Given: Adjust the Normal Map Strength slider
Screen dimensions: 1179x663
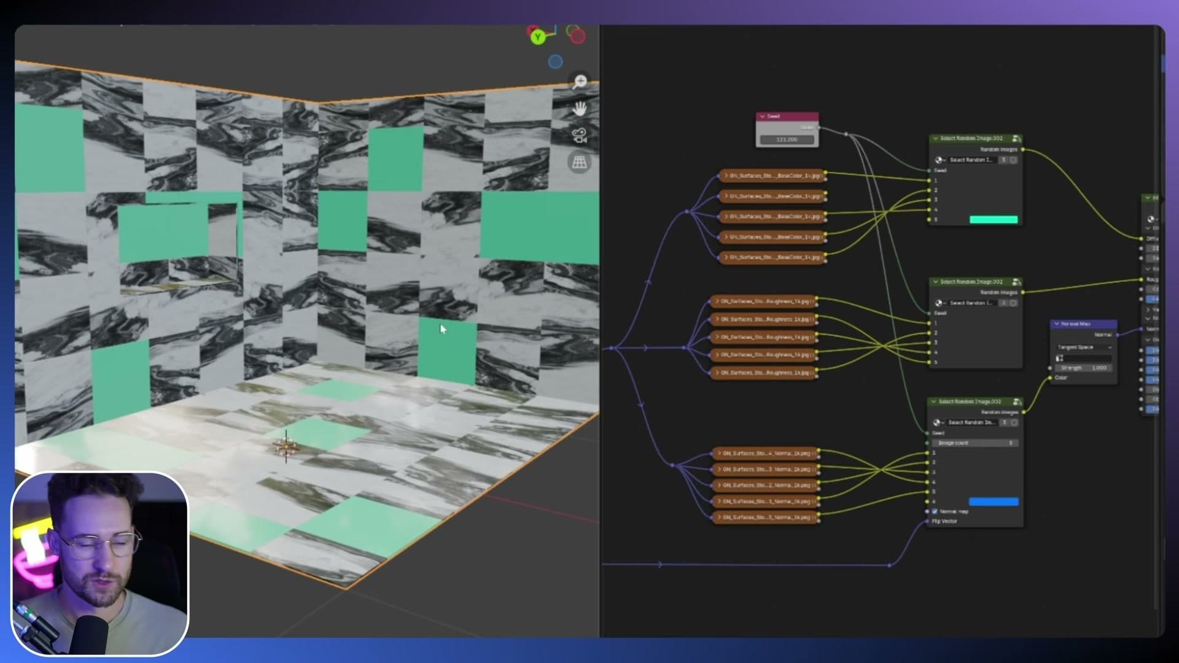Looking at the screenshot, I should [1084, 368].
